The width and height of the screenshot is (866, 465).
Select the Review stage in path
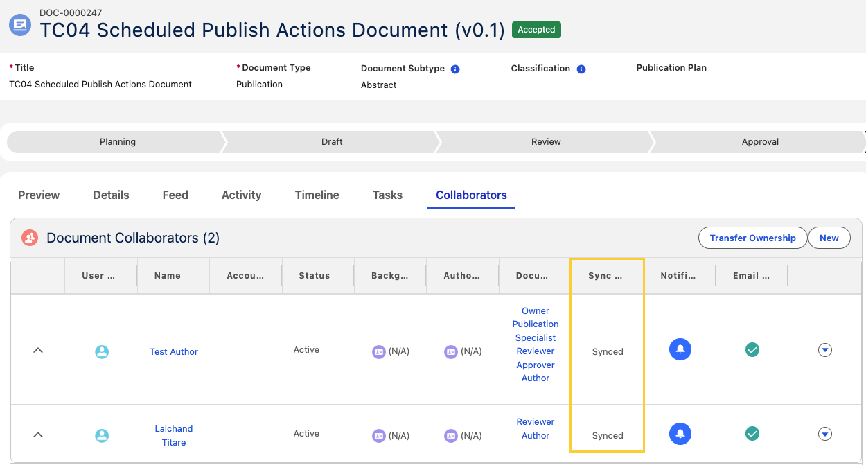click(x=546, y=141)
